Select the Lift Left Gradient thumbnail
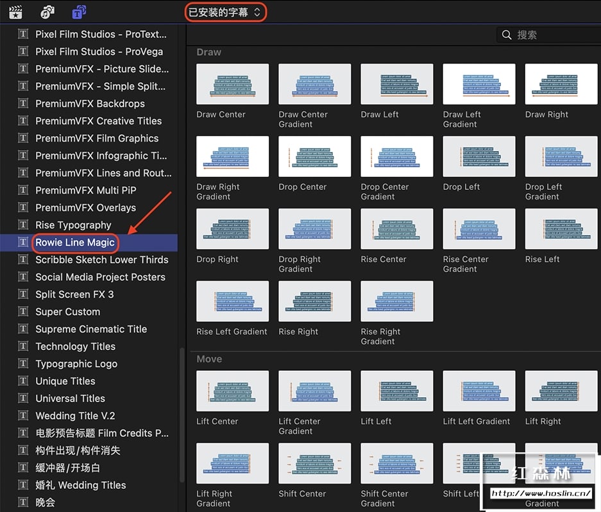The height and width of the screenshot is (512, 601). [x=479, y=391]
